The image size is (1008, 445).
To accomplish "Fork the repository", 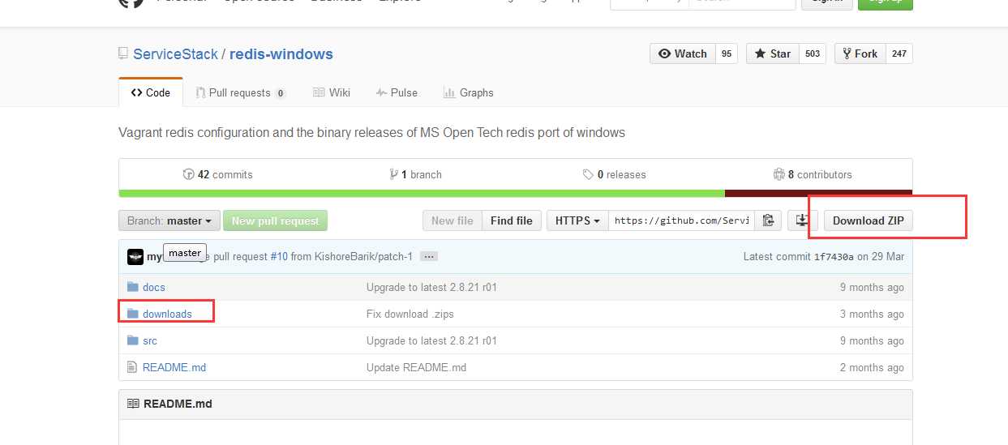I will [x=860, y=53].
